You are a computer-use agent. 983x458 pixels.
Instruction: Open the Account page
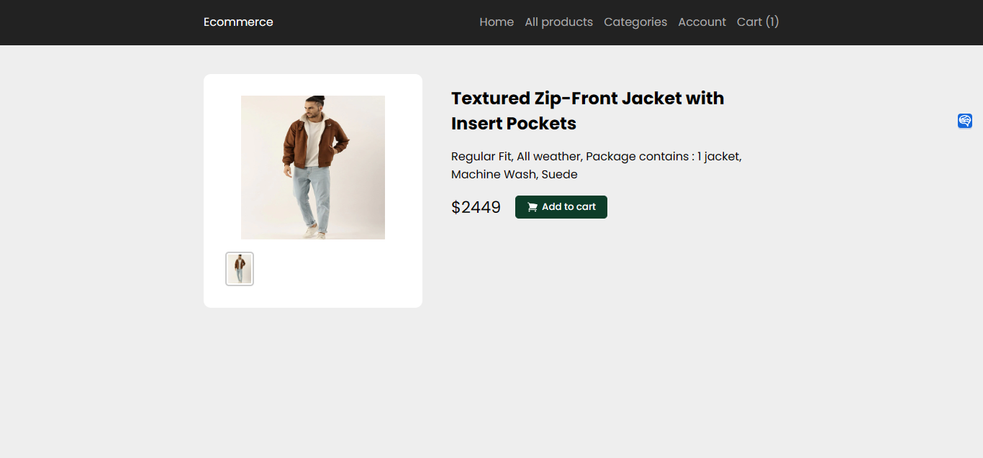click(x=702, y=22)
